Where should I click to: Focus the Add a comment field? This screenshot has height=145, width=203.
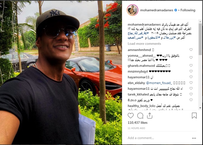(x=158, y=138)
